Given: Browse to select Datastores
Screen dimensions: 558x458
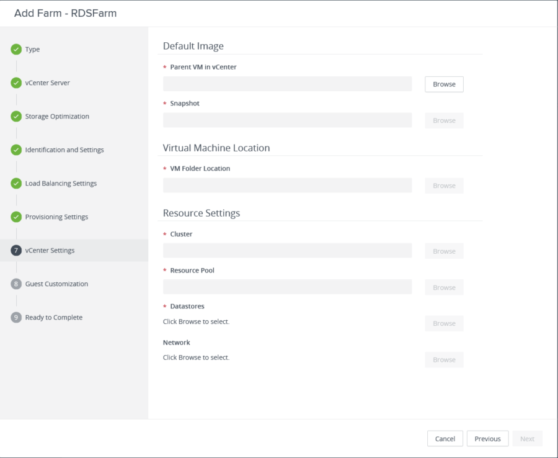Looking at the screenshot, I should pos(443,323).
